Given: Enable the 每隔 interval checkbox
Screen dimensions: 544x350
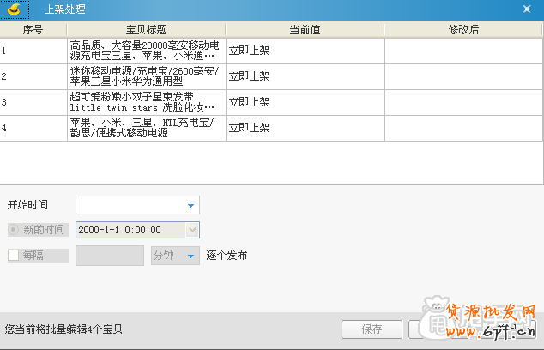Looking at the screenshot, I should [14, 256].
